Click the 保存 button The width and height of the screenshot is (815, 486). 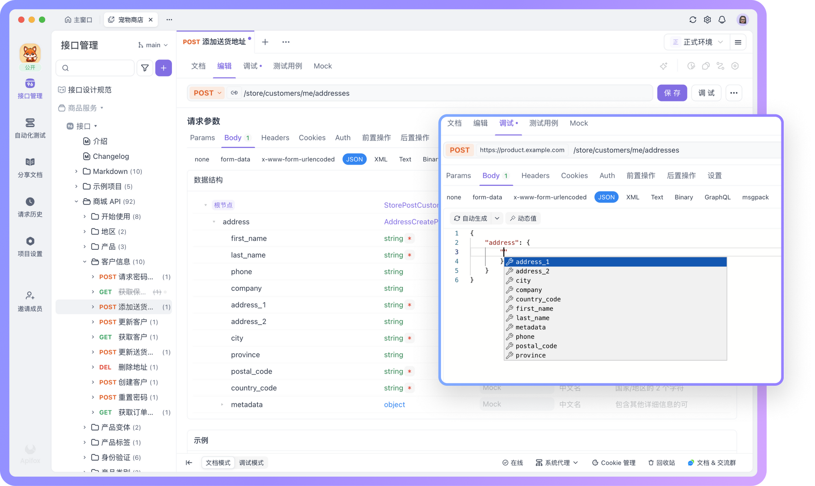[x=672, y=93]
